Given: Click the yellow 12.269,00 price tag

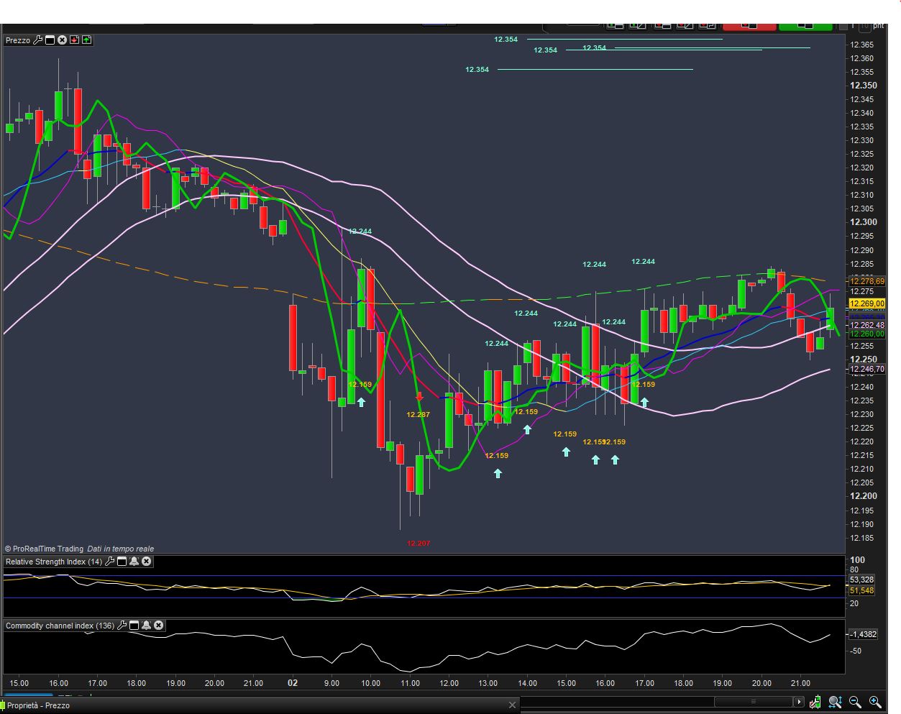Looking at the screenshot, I should tap(866, 304).
